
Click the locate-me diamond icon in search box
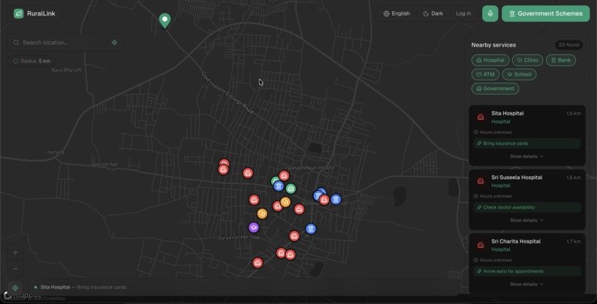point(114,43)
